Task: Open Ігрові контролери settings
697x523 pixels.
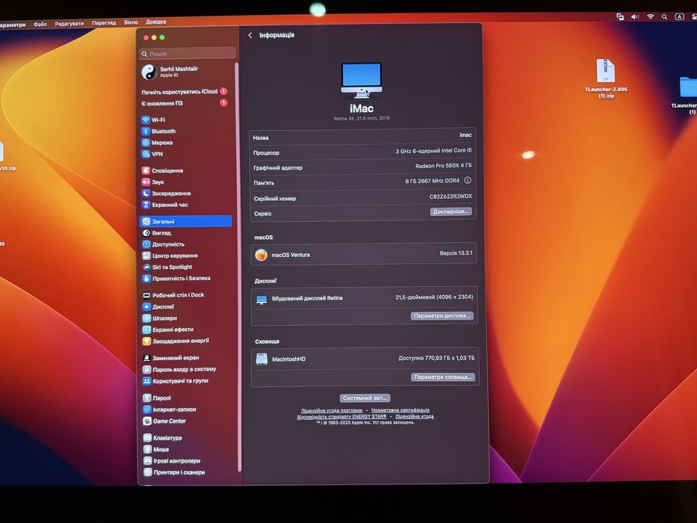Action: 173,461
